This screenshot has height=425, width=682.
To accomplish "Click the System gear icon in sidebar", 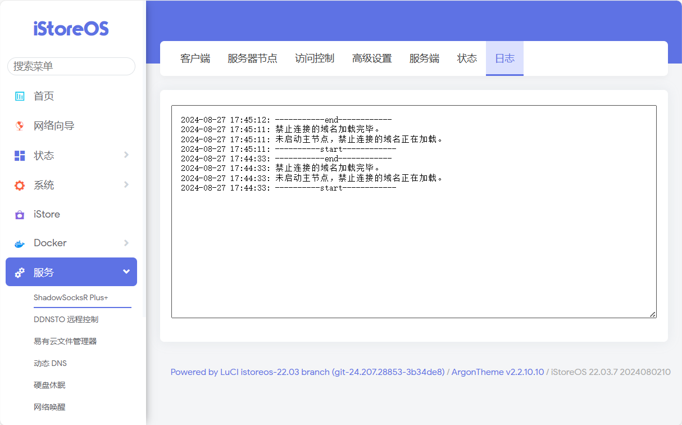I will pyautogui.click(x=20, y=186).
